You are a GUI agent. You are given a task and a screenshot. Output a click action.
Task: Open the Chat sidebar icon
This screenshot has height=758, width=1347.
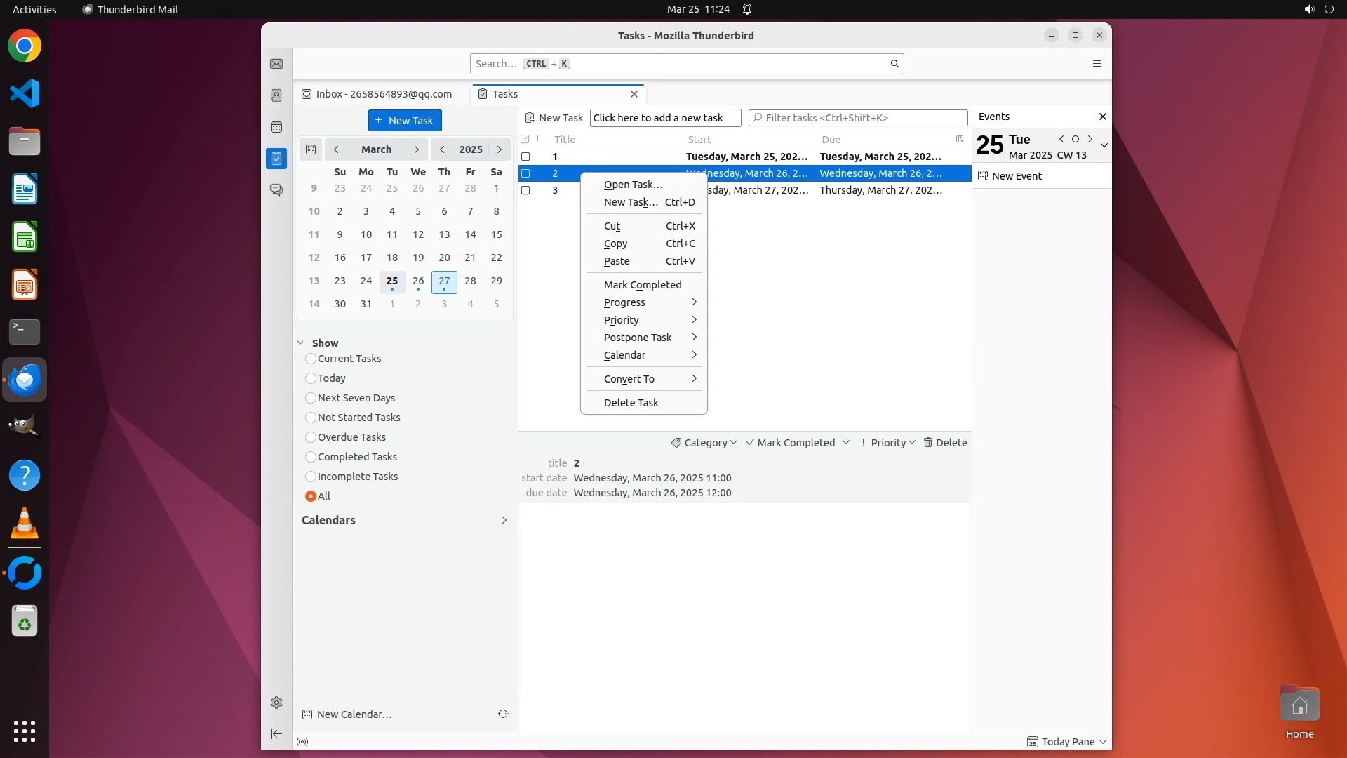click(x=276, y=190)
